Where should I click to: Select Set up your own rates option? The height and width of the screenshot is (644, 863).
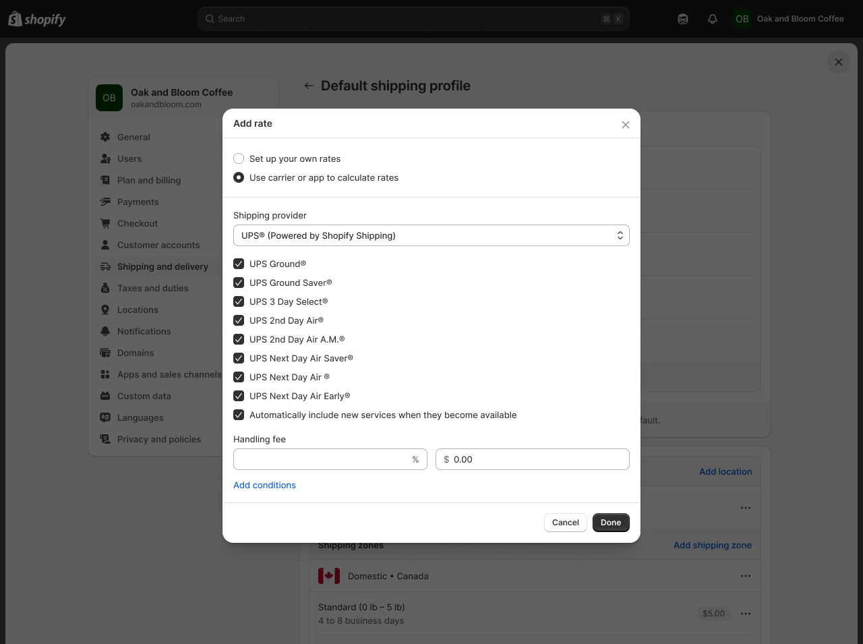[239, 158]
